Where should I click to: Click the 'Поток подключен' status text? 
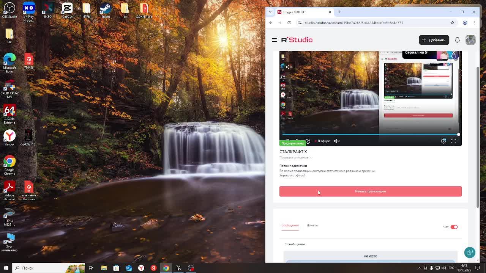(293, 166)
